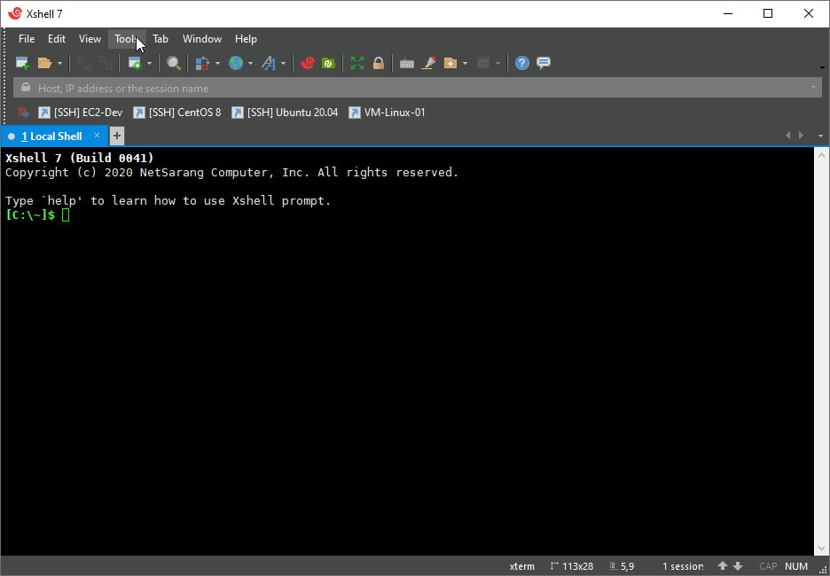Click the terminal scrollbar down arrow
830x576 pixels.
(x=821, y=548)
